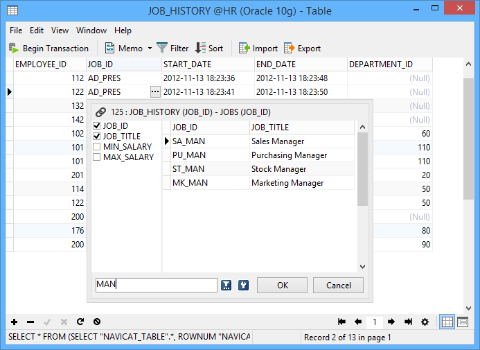Launch the Import wizard
The width and height of the screenshot is (480, 350).
click(258, 49)
